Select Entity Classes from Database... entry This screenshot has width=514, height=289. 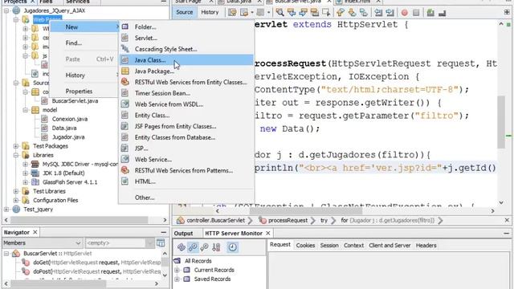[x=186, y=137]
